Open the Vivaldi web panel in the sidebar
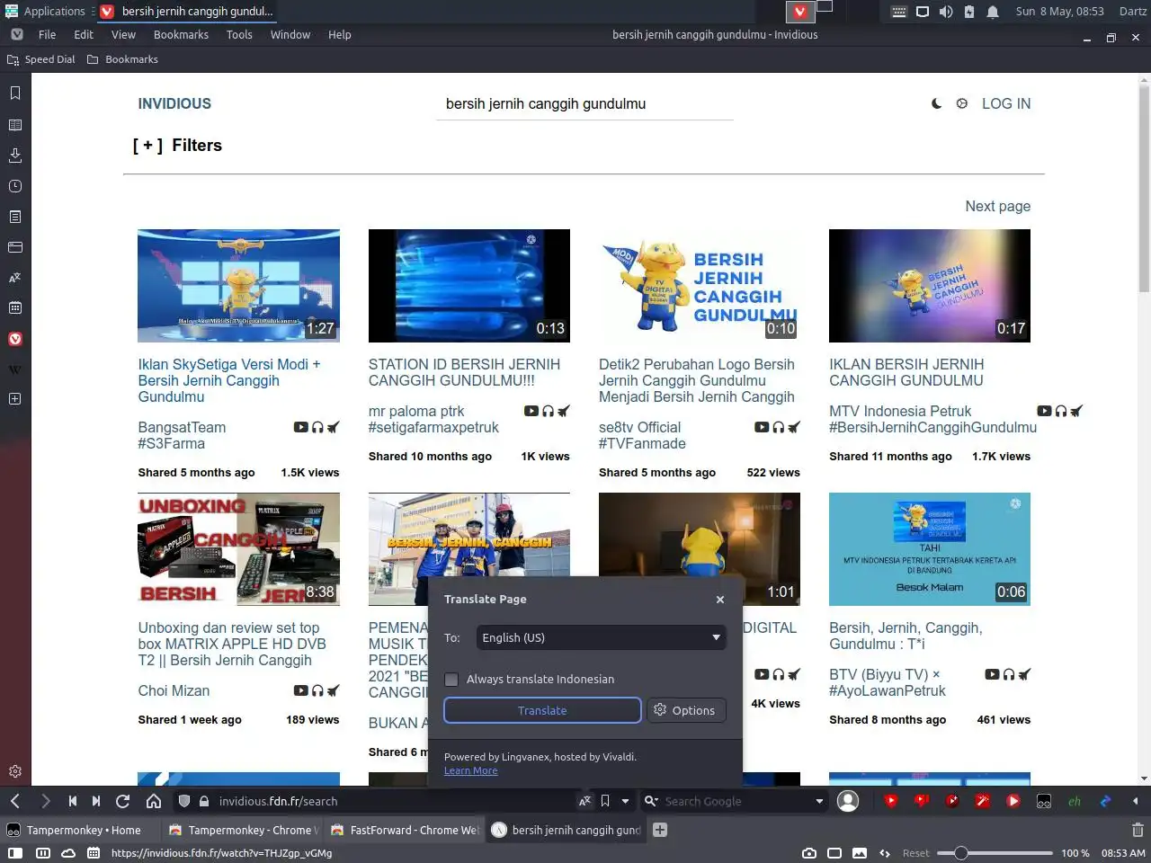 tap(15, 339)
